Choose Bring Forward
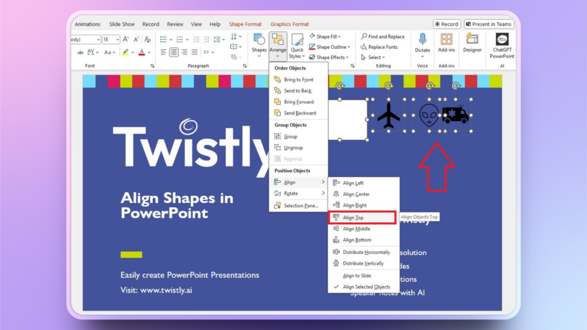Screen dimensions: 587x330 pos(298,102)
